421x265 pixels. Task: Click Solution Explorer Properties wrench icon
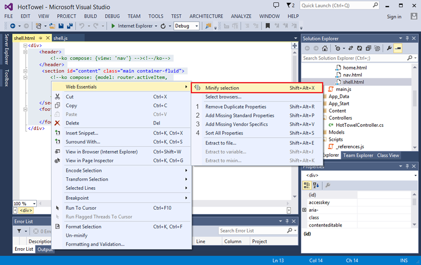pos(389,48)
